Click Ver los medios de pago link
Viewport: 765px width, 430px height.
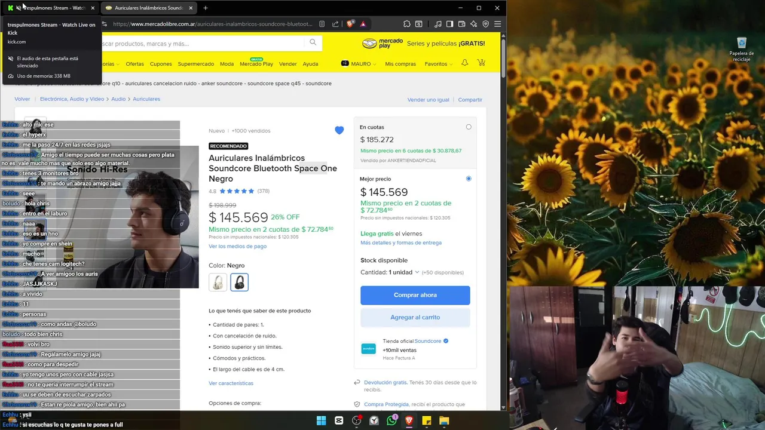(x=237, y=246)
